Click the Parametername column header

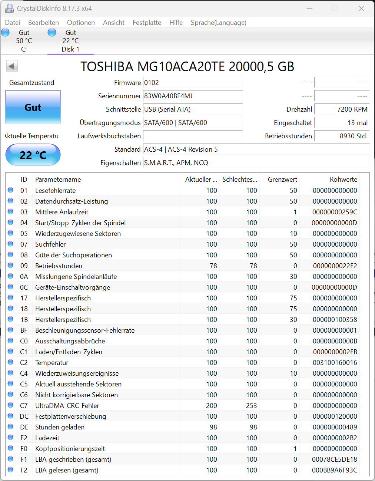pyautogui.click(x=106, y=179)
